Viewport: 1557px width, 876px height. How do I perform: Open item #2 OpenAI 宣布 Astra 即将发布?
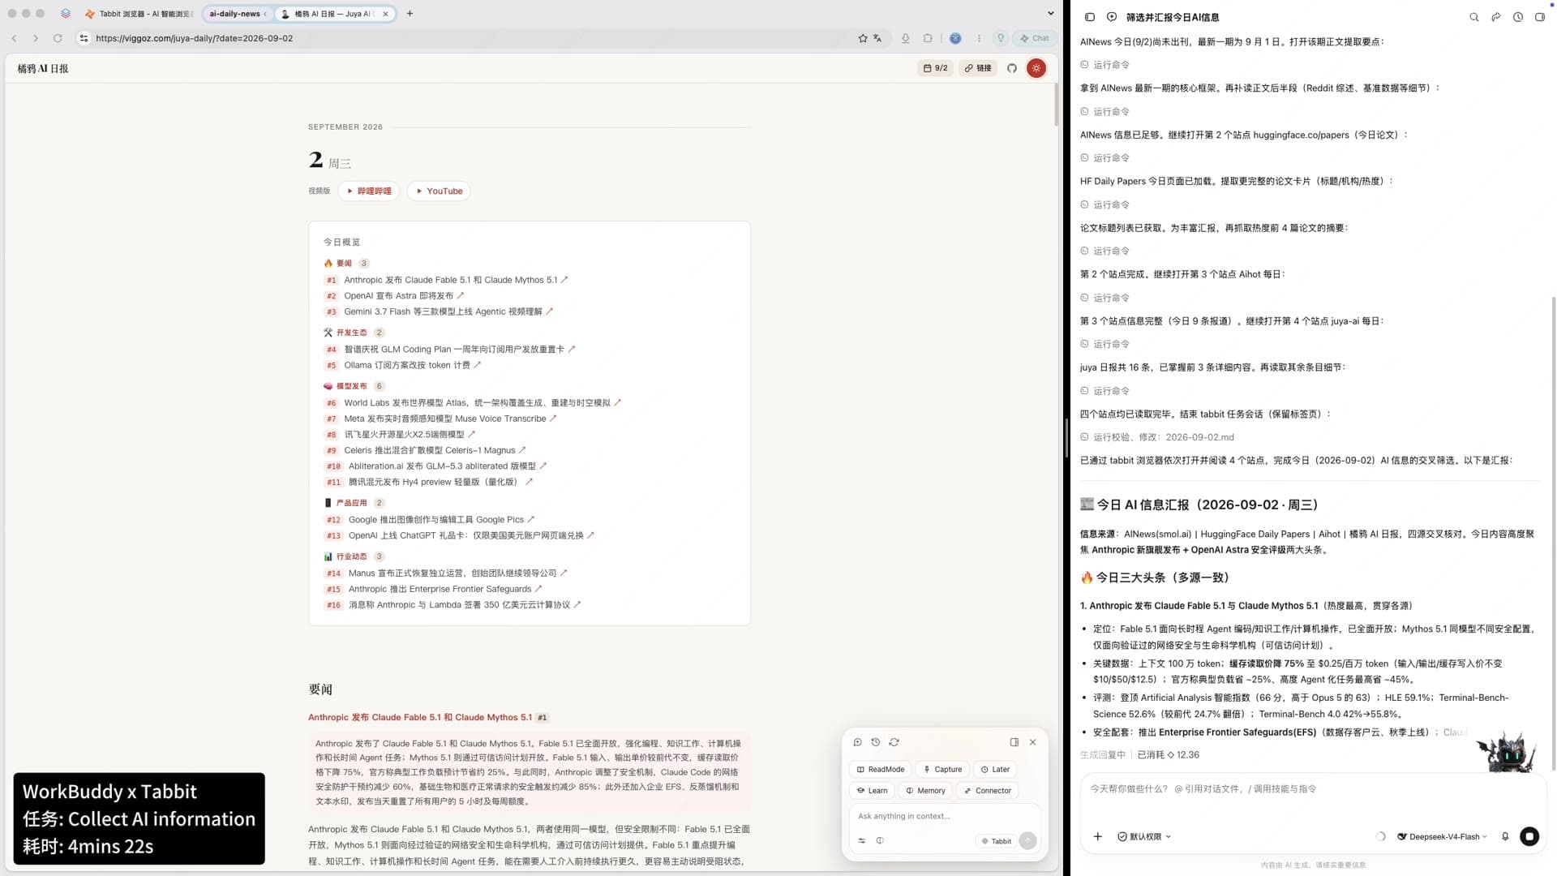click(x=403, y=296)
